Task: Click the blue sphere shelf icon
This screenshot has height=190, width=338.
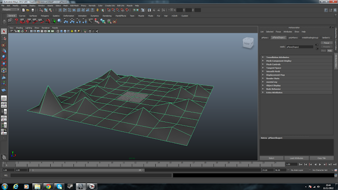Action: (x=60, y=21)
